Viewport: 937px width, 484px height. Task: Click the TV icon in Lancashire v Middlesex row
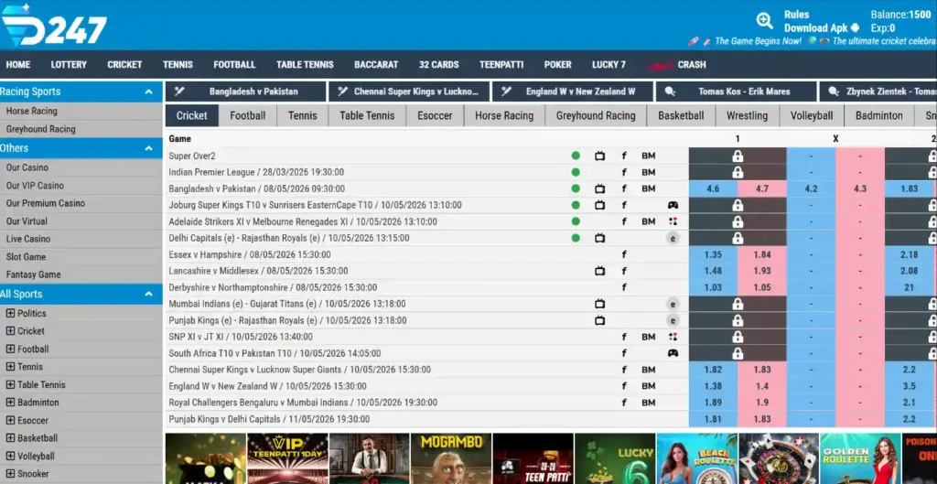click(x=600, y=272)
